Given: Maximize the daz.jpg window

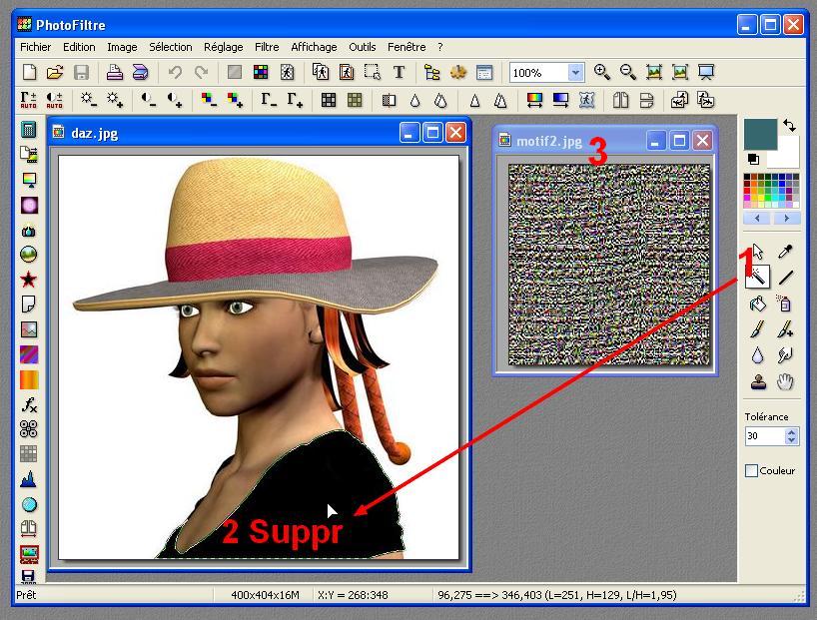Looking at the screenshot, I should coord(432,133).
